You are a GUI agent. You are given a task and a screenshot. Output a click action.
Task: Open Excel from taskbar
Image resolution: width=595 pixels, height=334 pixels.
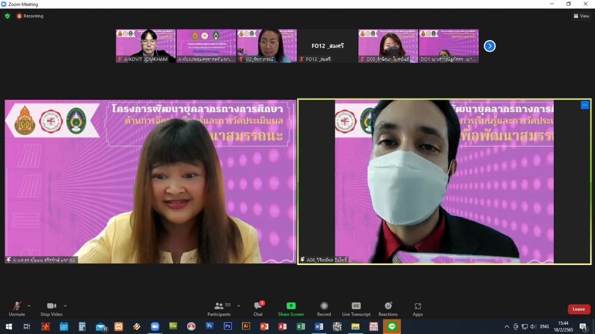coord(300,326)
